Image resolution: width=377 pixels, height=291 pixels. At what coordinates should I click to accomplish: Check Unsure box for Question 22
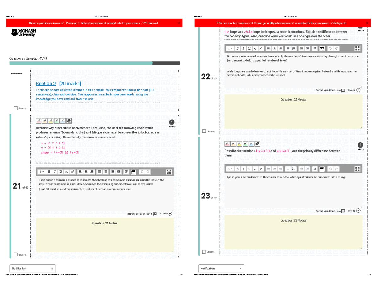pos(204,131)
